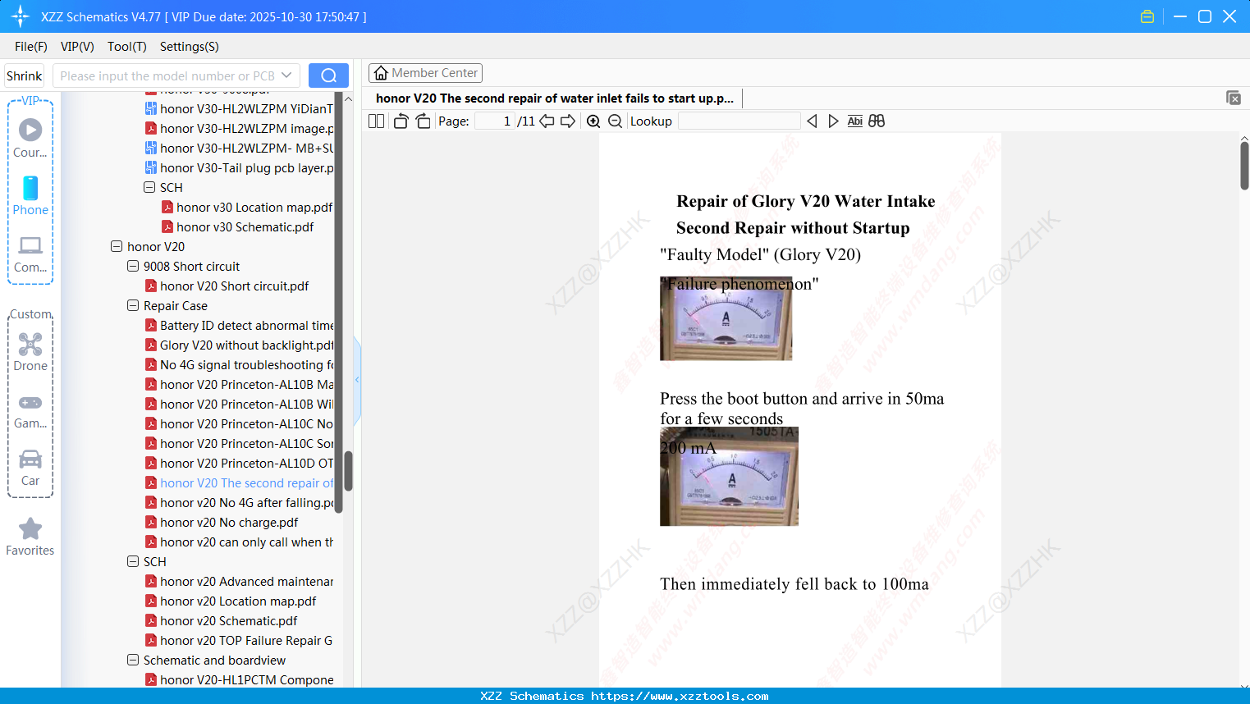Collapse Schematic and boardview folder
Image resolution: width=1250 pixels, height=704 pixels.
point(133,660)
